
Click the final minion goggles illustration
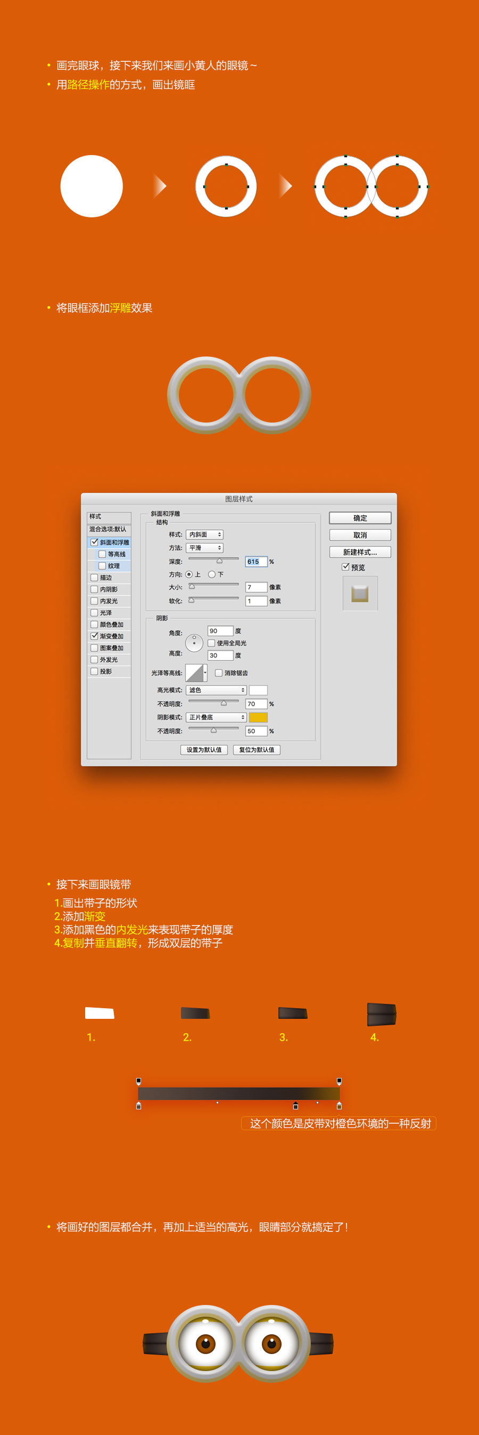click(x=238, y=1343)
